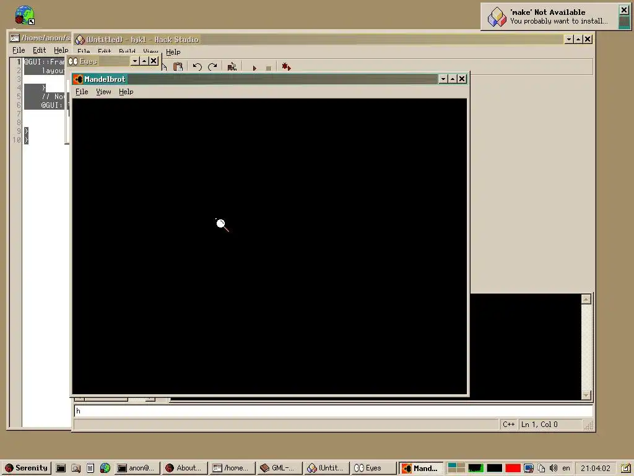Click the volume speaker tray icon

[x=554, y=468]
